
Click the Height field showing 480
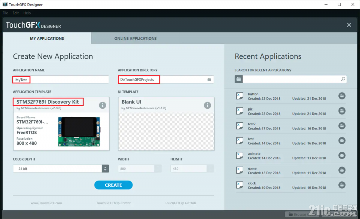[188, 169]
